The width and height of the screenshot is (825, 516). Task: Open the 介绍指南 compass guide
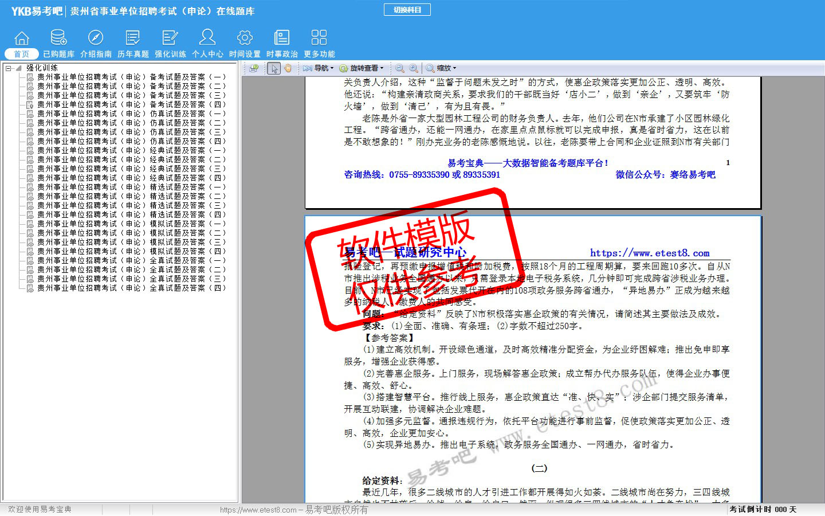coord(96,44)
